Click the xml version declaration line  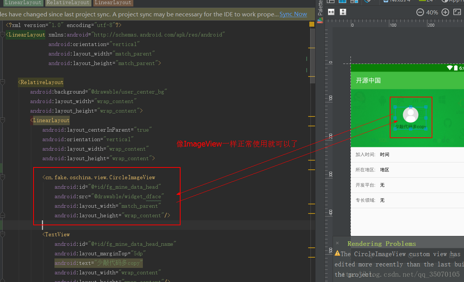click(x=64, y=25)
